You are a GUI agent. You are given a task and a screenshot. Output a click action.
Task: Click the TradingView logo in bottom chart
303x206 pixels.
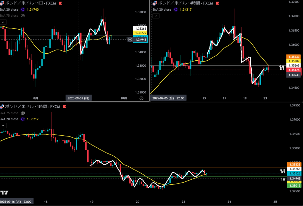[x=4, y=193]
